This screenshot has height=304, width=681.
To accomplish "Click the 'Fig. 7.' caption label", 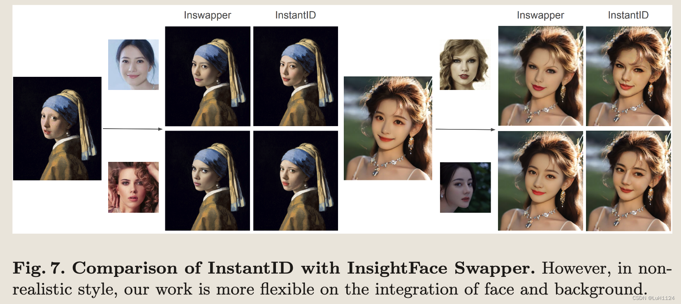I will pyautogui.click(x=39, y=268).
